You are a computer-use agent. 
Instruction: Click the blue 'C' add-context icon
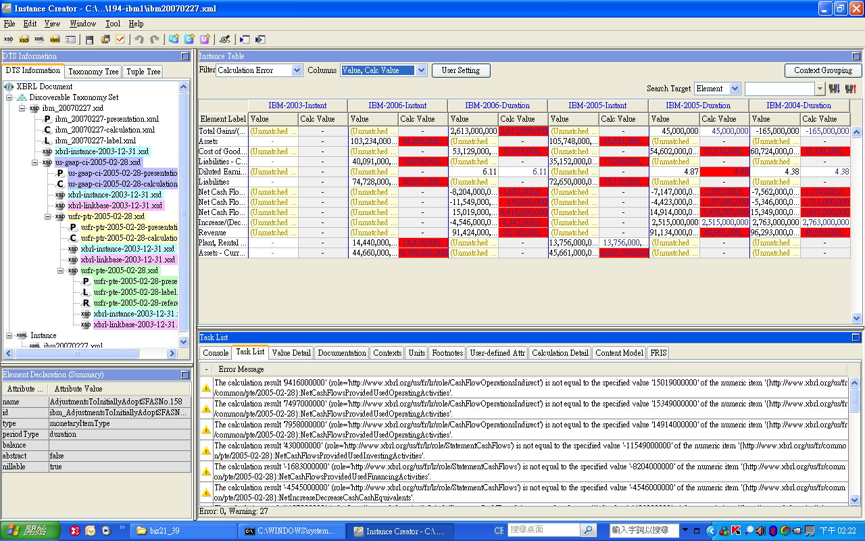pos(189,39)
